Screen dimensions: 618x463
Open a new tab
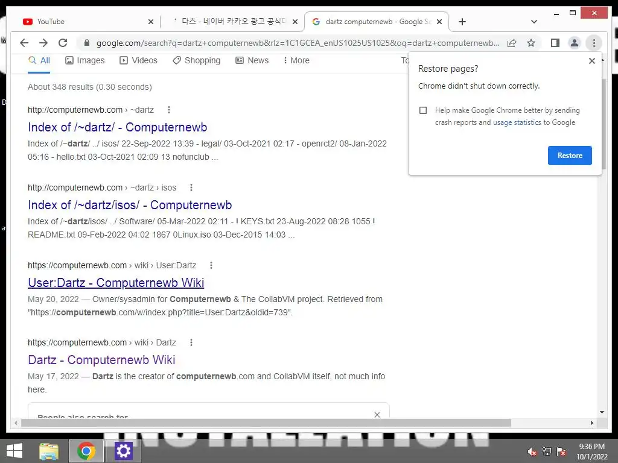(x=462, y=22)
